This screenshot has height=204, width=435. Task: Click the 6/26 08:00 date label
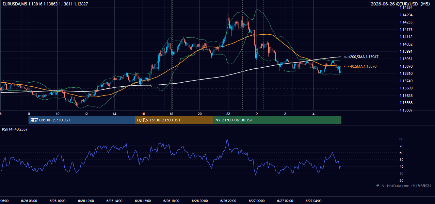click(x=29, y=201)
